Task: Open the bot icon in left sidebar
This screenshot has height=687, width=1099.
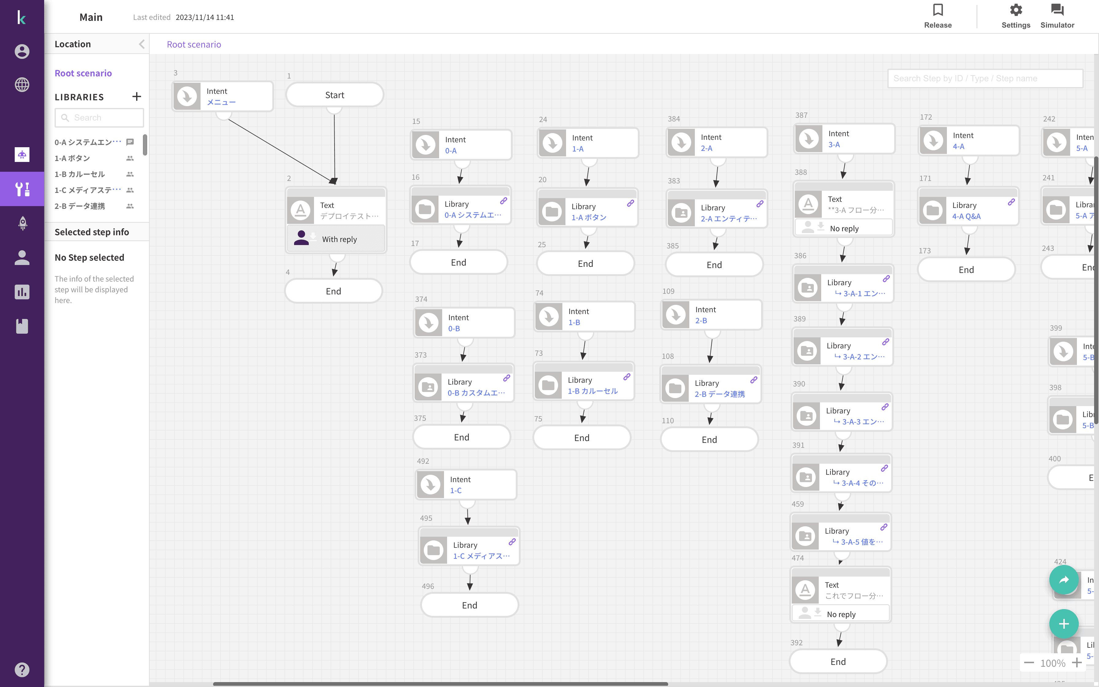Action: coord(22,155)
